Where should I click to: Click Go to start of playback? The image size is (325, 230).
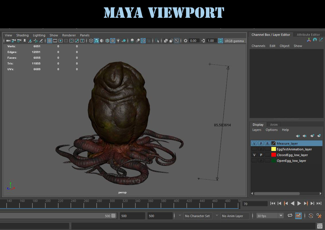[x=273, y=203]
